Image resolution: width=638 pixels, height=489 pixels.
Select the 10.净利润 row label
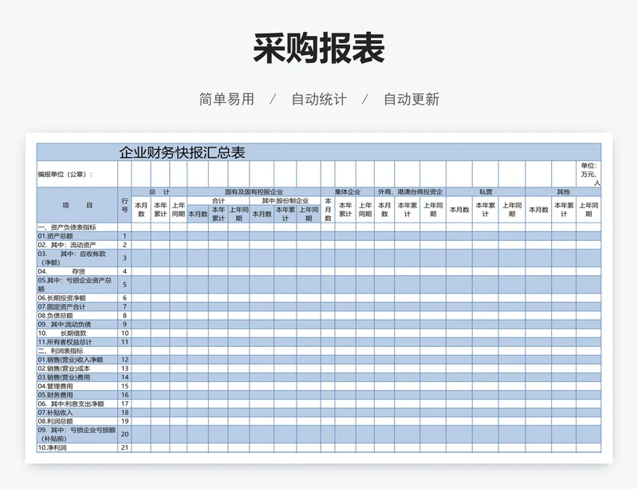[77, 448]
